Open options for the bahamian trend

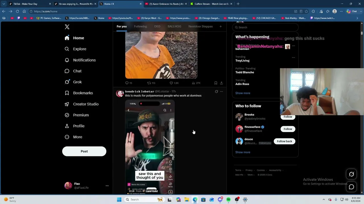pos(293,46)
